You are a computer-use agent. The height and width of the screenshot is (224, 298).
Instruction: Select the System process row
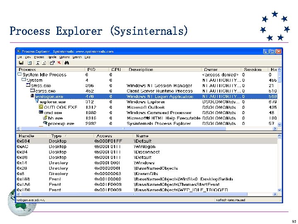[x=147, y=80]
